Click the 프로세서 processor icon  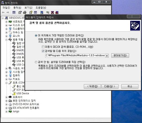coord(10,97)
